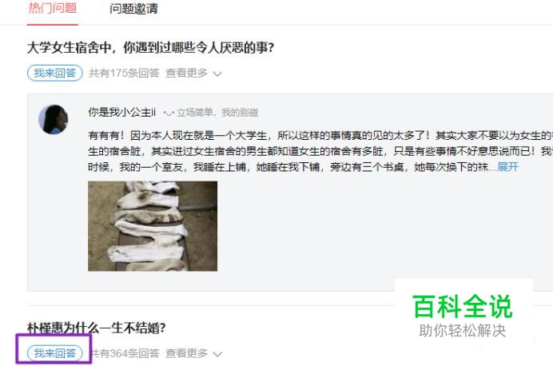The height and width of the screenshot is (366, 553).
Task: Expand 查看更多 chevron for the 175 answers
Action: coord(217,74)
